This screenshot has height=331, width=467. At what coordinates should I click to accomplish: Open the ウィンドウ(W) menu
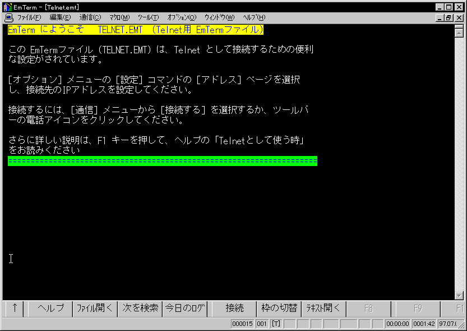point(220,17)
